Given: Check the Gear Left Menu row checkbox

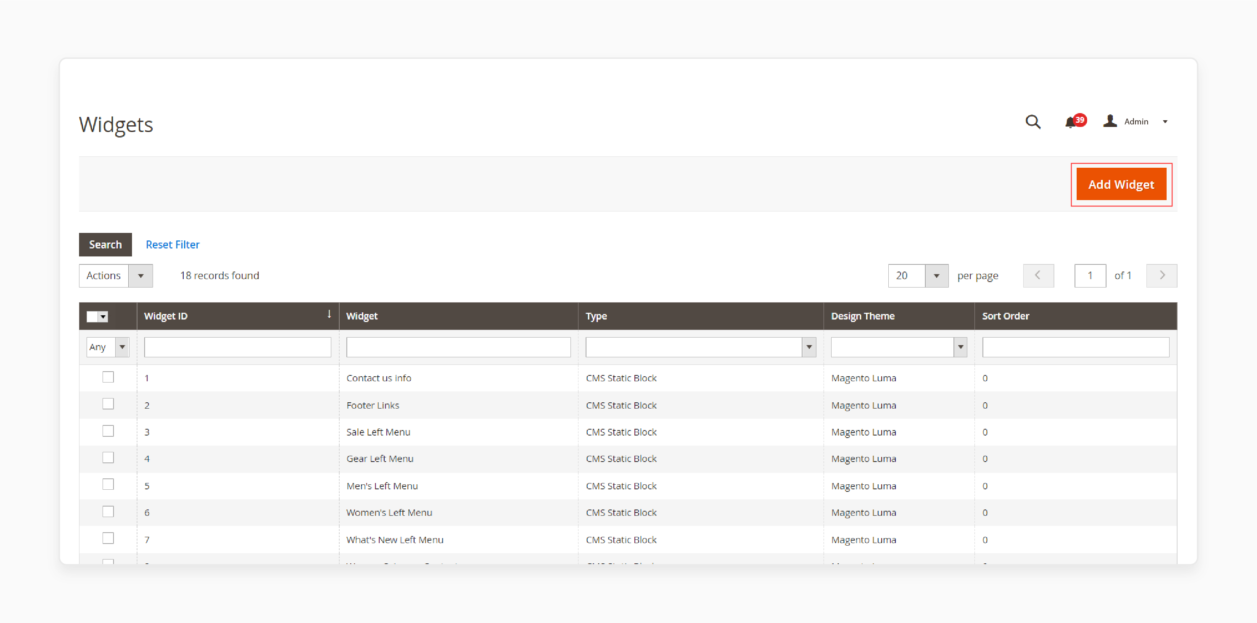Looking at the screenshot, I should [108, 458].
